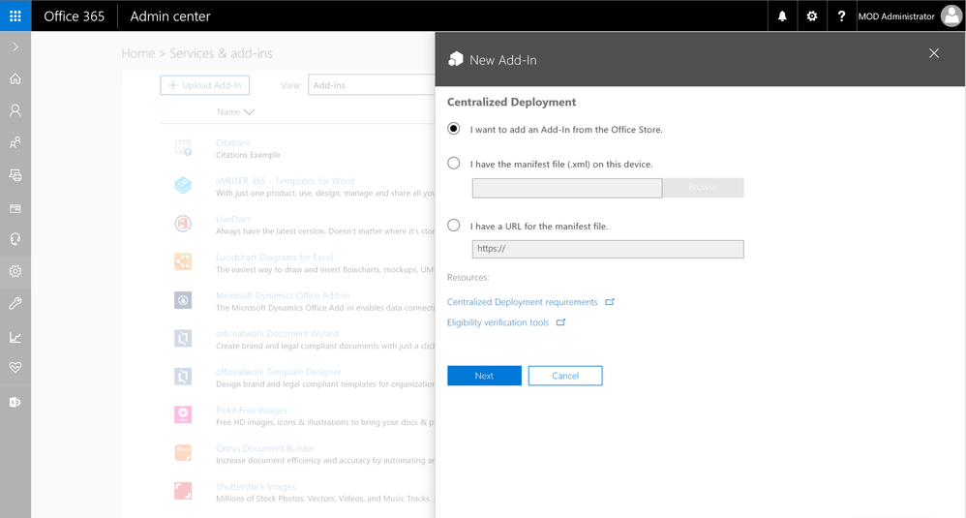Viewport: 966px width, 518px height.
Task: Open Billing card icon in sidebar
Action: (15, 208)
